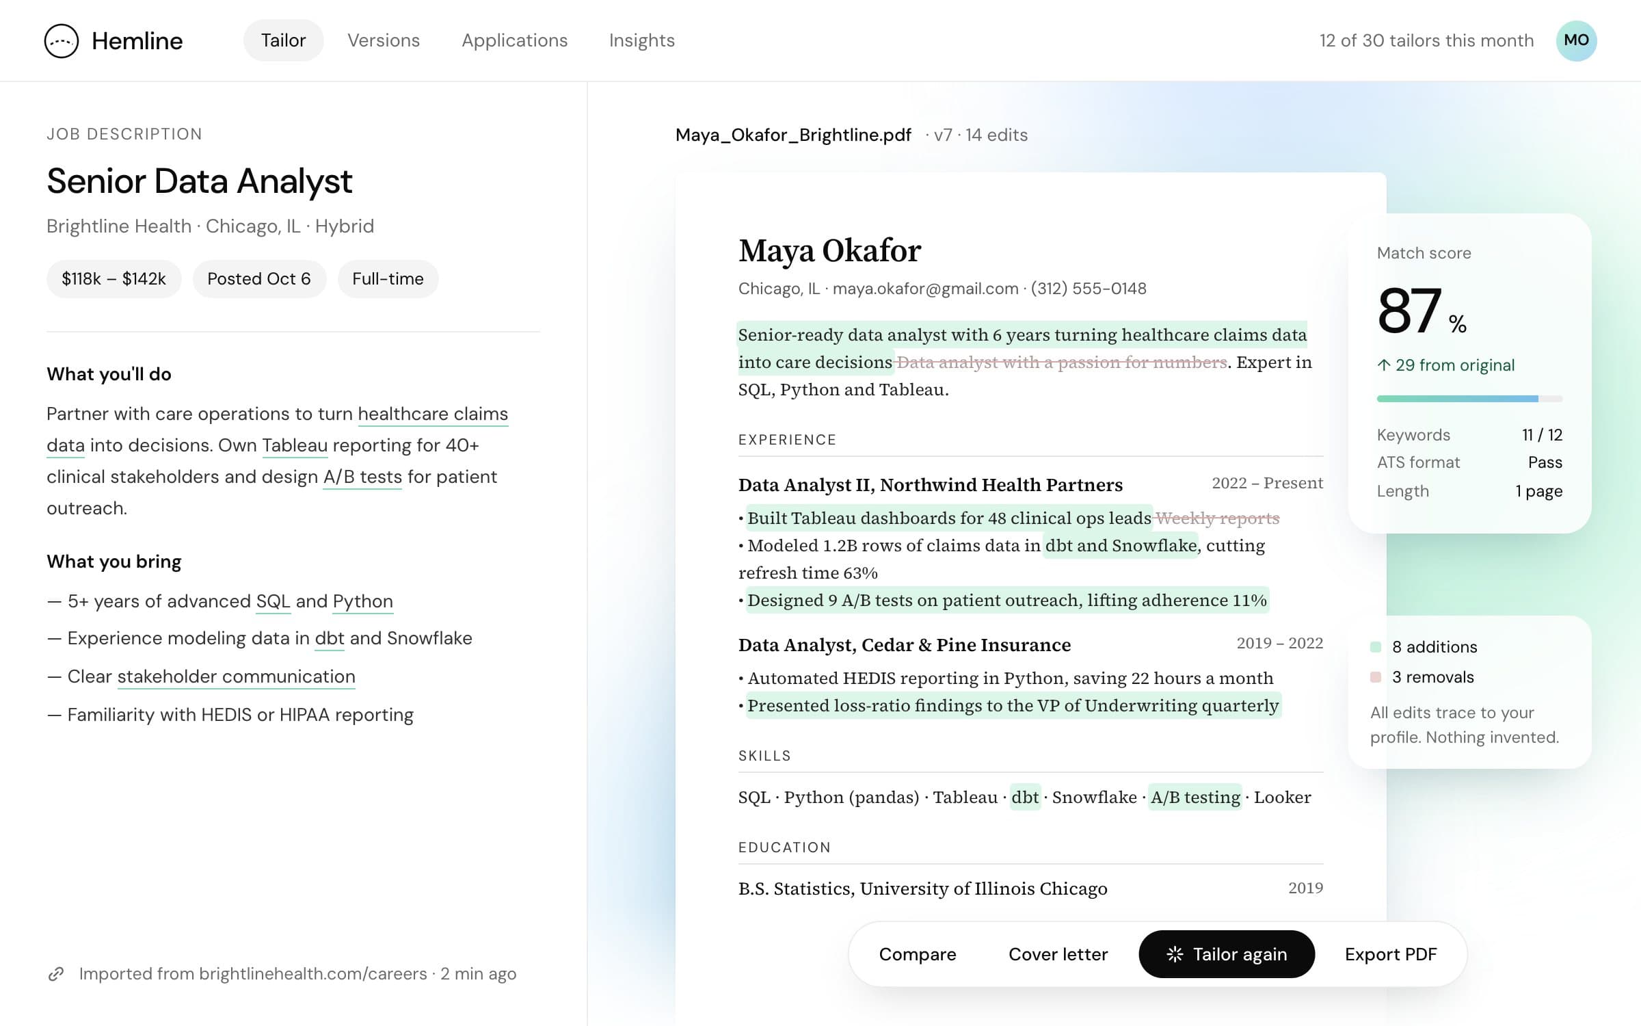
Task: Click the 8 additions label
Action: point(1435,647)
